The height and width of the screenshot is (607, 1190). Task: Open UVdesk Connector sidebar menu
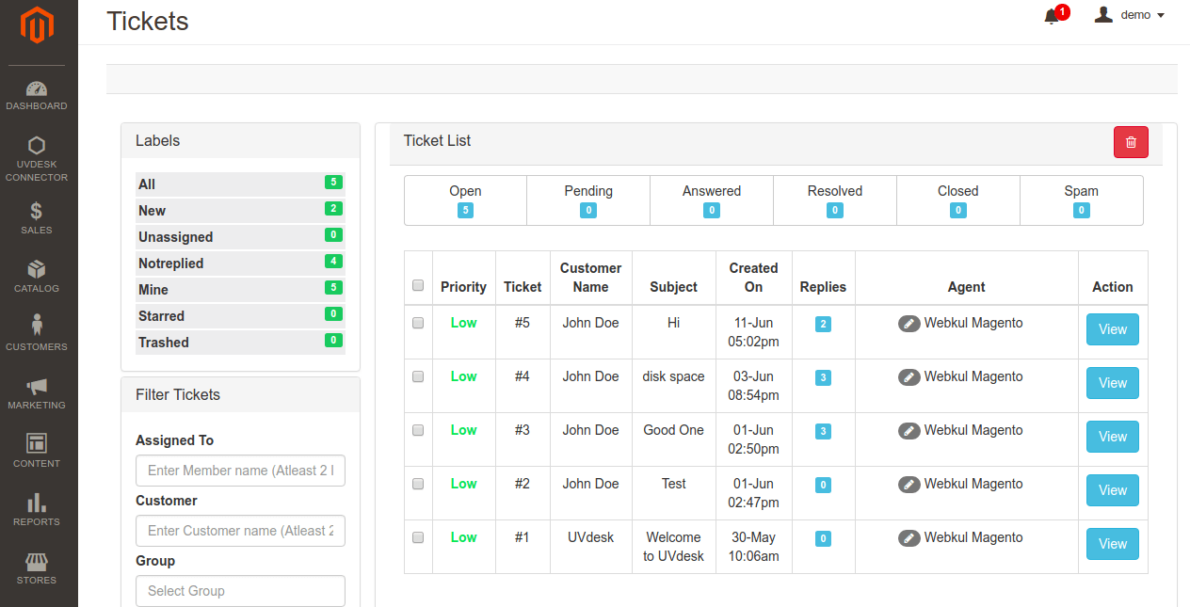pyautogui.click(x=37, y=159)
